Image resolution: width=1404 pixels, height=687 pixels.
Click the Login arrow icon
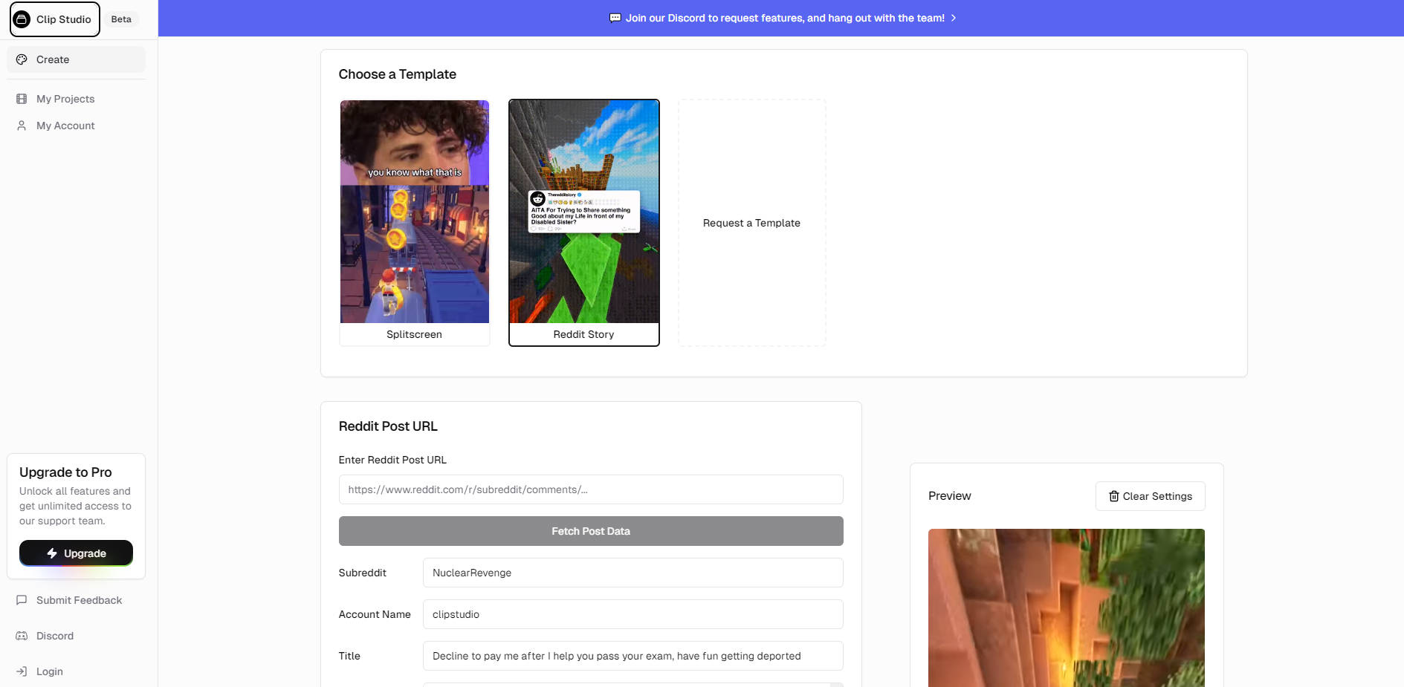pos(22,671)
